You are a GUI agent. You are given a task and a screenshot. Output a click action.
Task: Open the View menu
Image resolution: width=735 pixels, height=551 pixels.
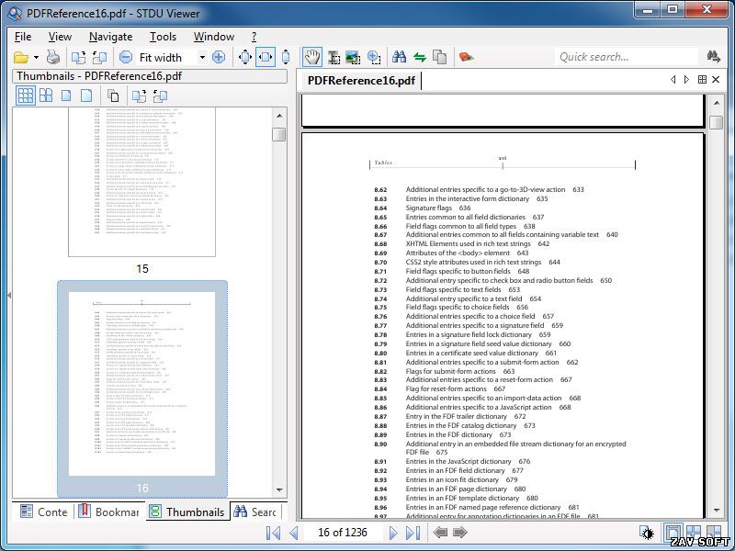point(60,37)
